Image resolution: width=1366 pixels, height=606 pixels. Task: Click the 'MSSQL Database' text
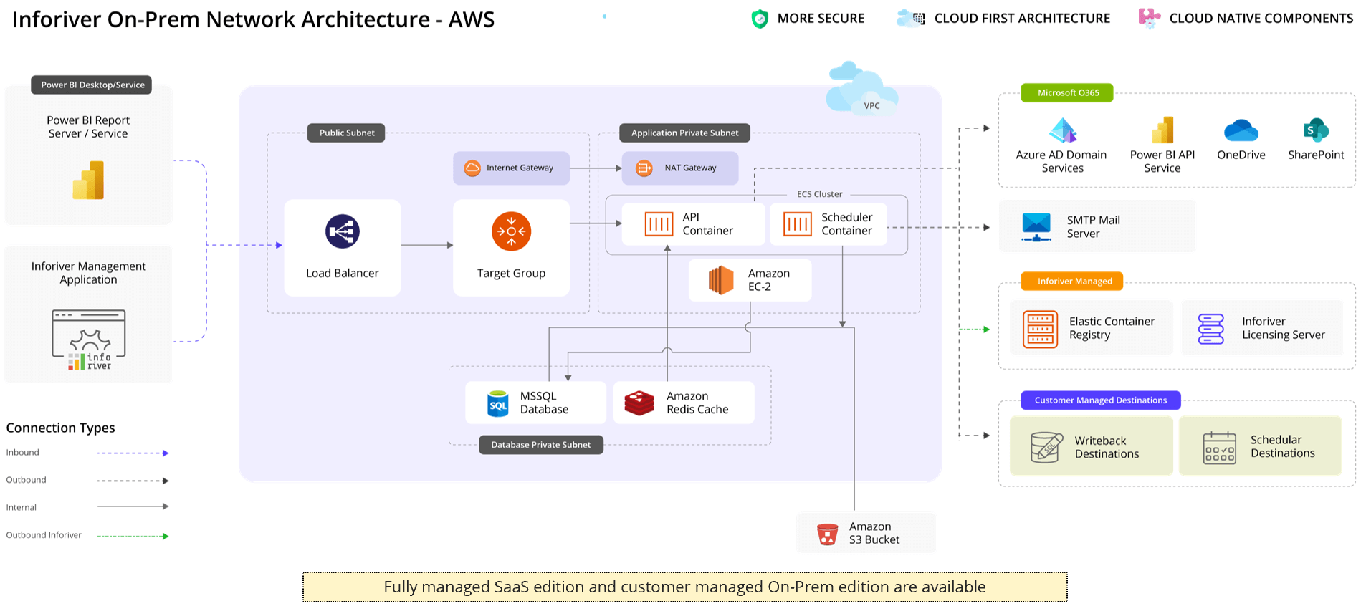point(544,403)
